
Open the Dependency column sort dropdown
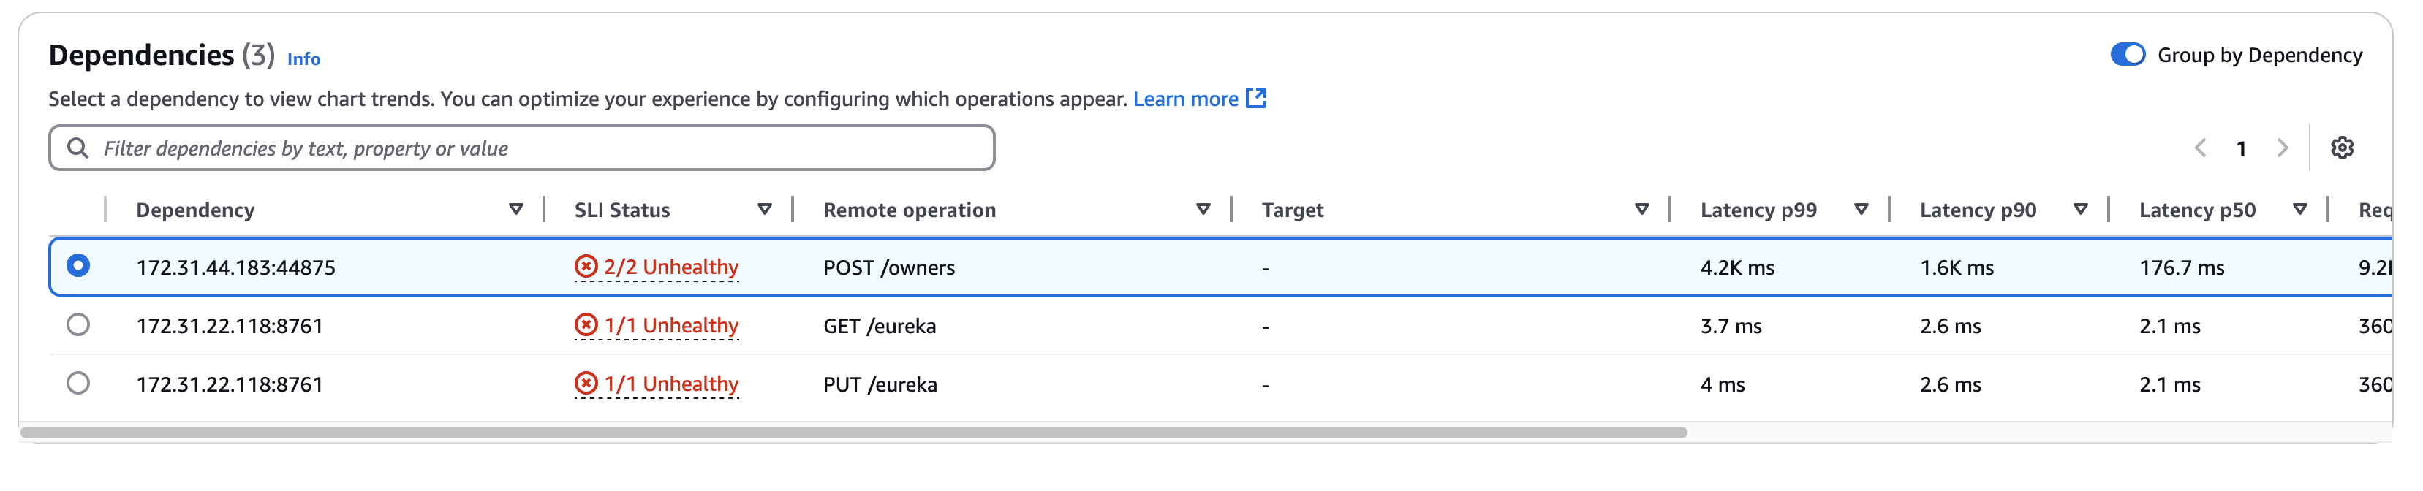tap(515, 210)
